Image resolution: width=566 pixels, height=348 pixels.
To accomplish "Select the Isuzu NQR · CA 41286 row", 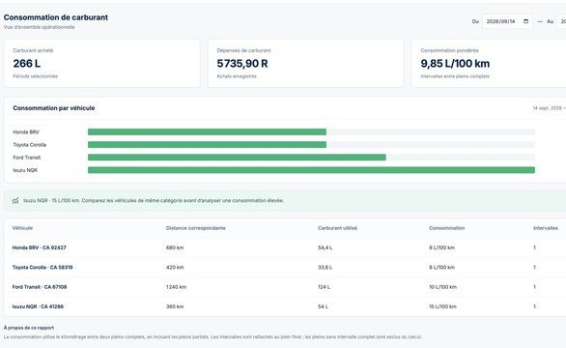I will tap(285, 306).
